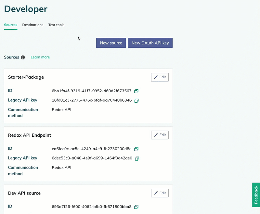Click the Starter-Package ID text value
The width and height of the screenshot is (260, 214).
point(91,91)
